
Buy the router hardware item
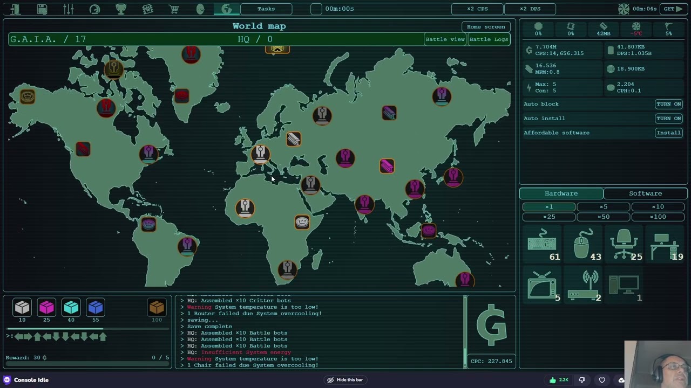pos(584,286)
